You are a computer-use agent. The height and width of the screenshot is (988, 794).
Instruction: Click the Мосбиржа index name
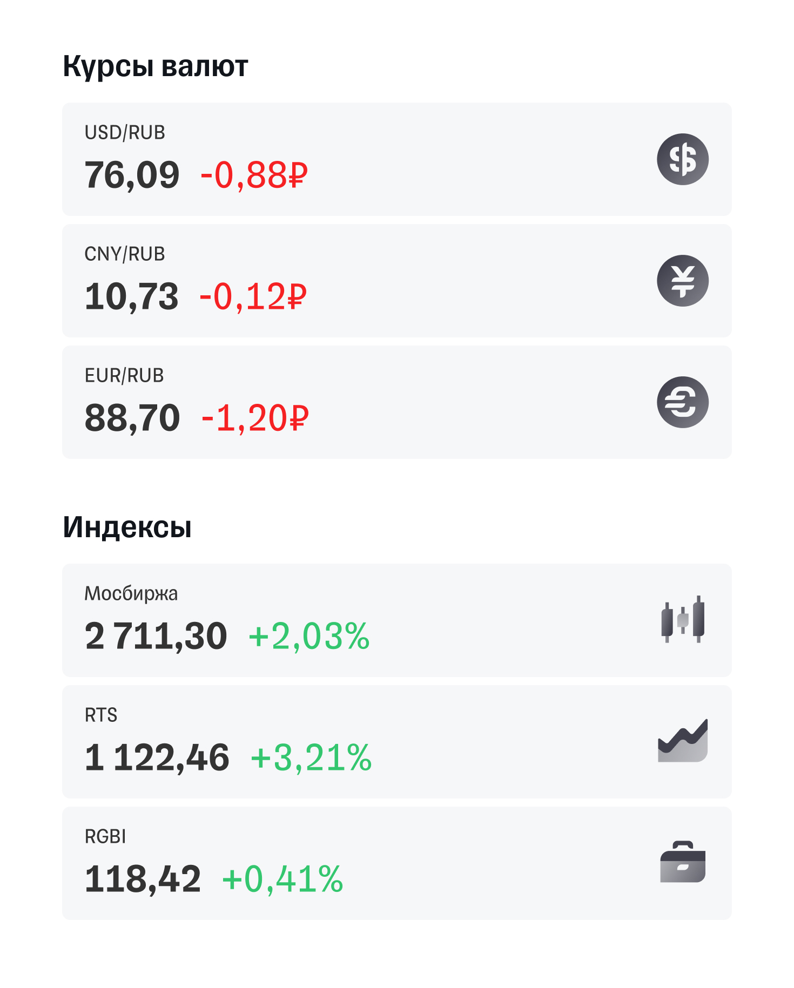(x=131, y=594)
